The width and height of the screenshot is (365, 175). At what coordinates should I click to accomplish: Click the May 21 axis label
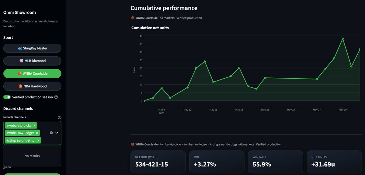(265, 110)
